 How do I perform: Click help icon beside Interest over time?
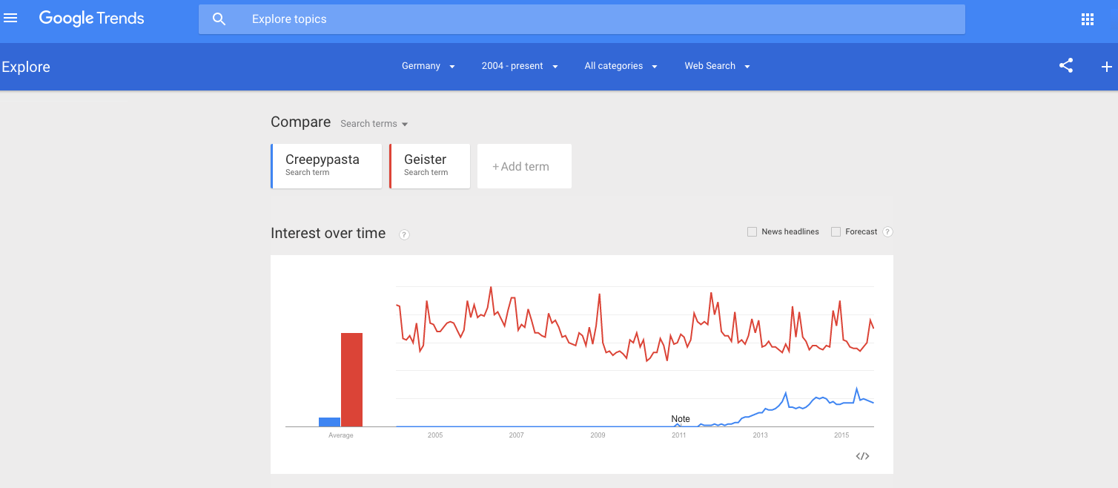point(404,234)
